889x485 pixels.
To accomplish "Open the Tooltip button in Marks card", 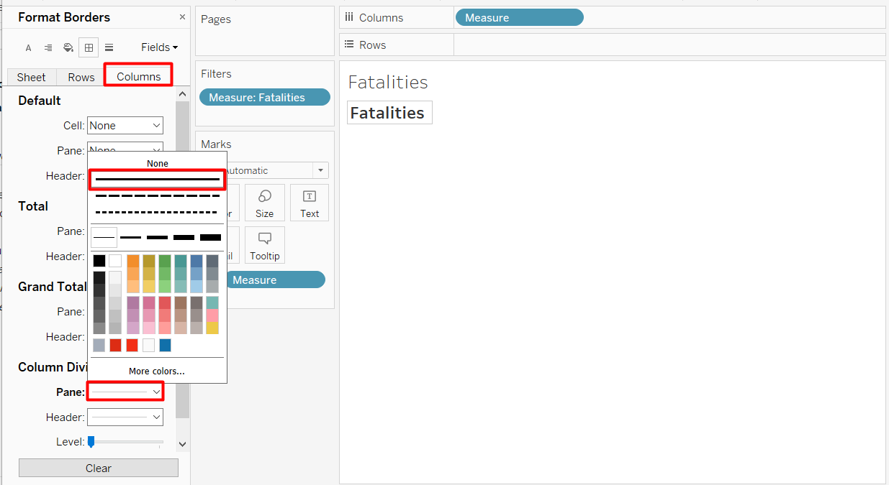I will point(264,245).
